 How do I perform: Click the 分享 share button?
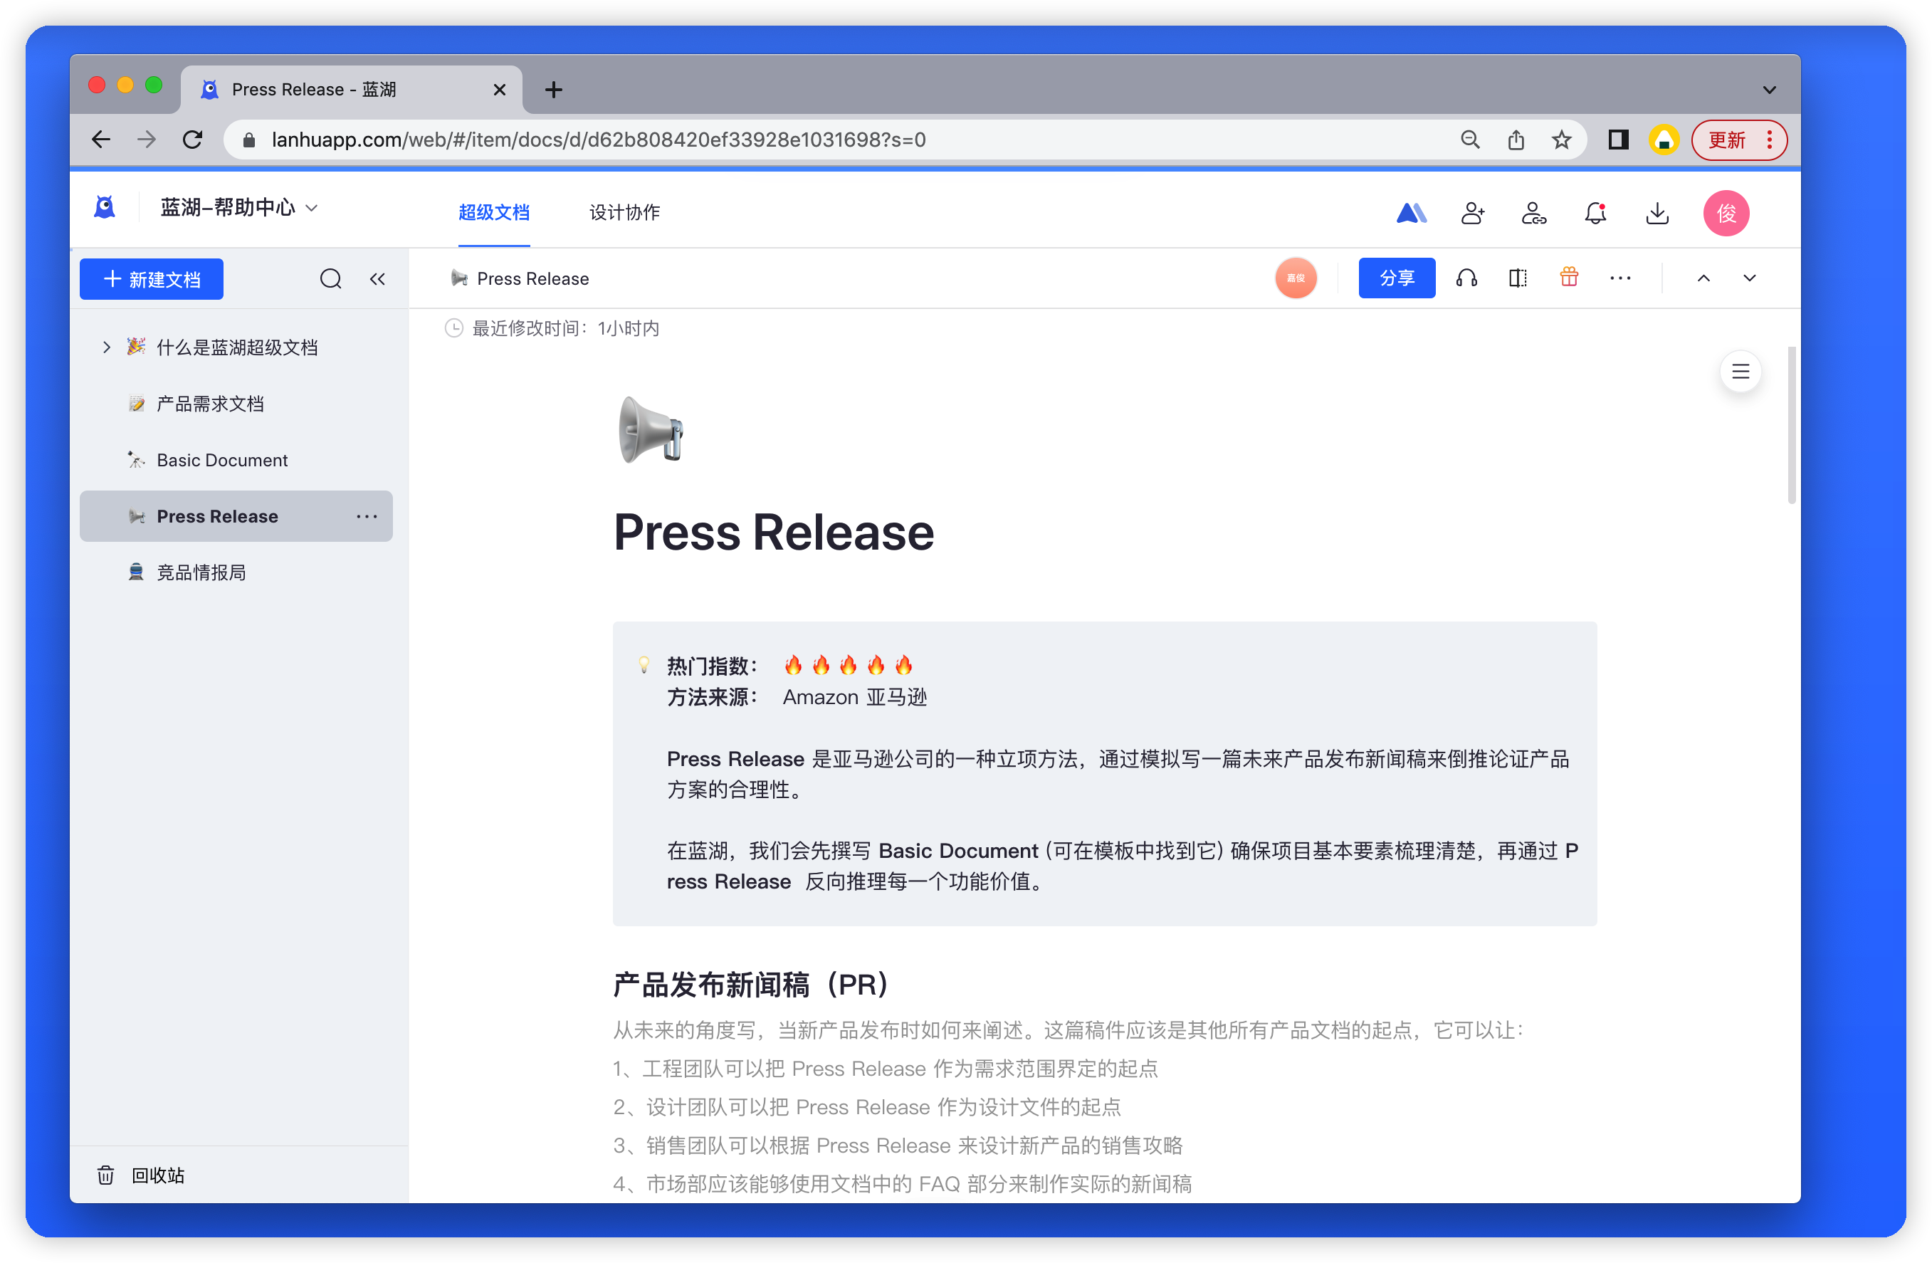tap(1396, 278)
